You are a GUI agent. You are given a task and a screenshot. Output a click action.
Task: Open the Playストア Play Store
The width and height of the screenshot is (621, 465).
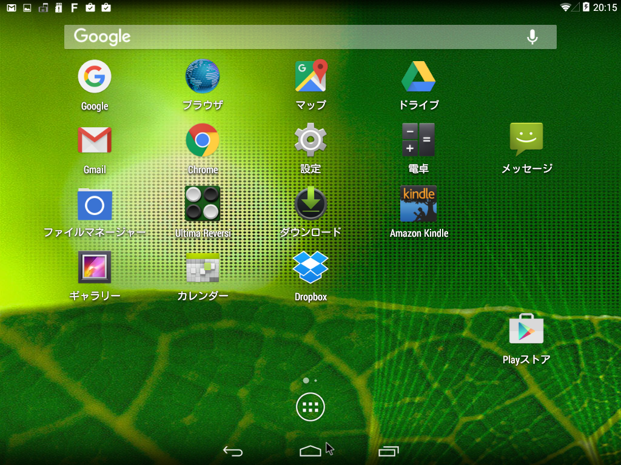click(x=526, y=329)
